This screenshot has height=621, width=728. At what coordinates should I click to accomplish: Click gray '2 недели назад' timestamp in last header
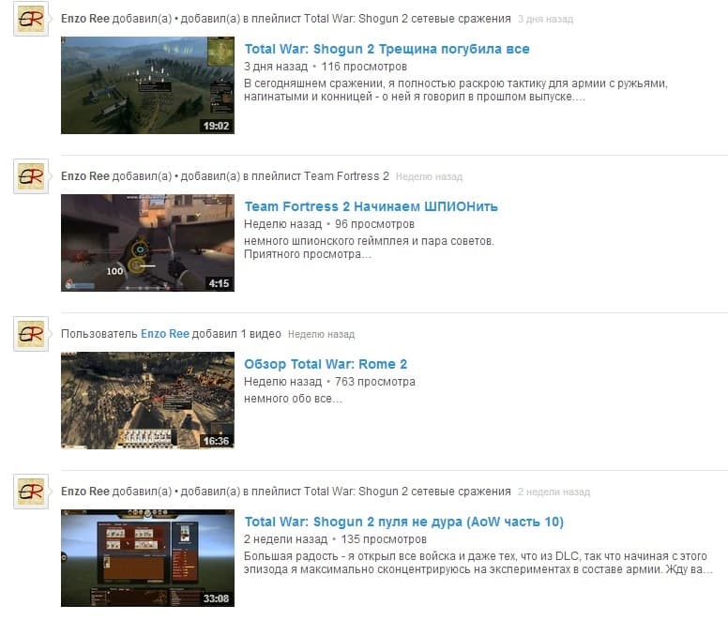(x=554, y=492)
